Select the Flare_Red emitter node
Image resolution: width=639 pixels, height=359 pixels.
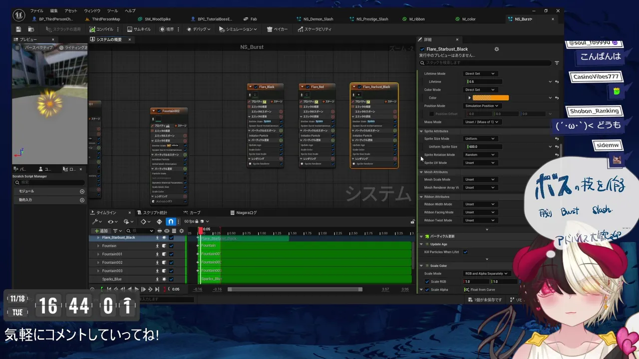click(317, 87)
